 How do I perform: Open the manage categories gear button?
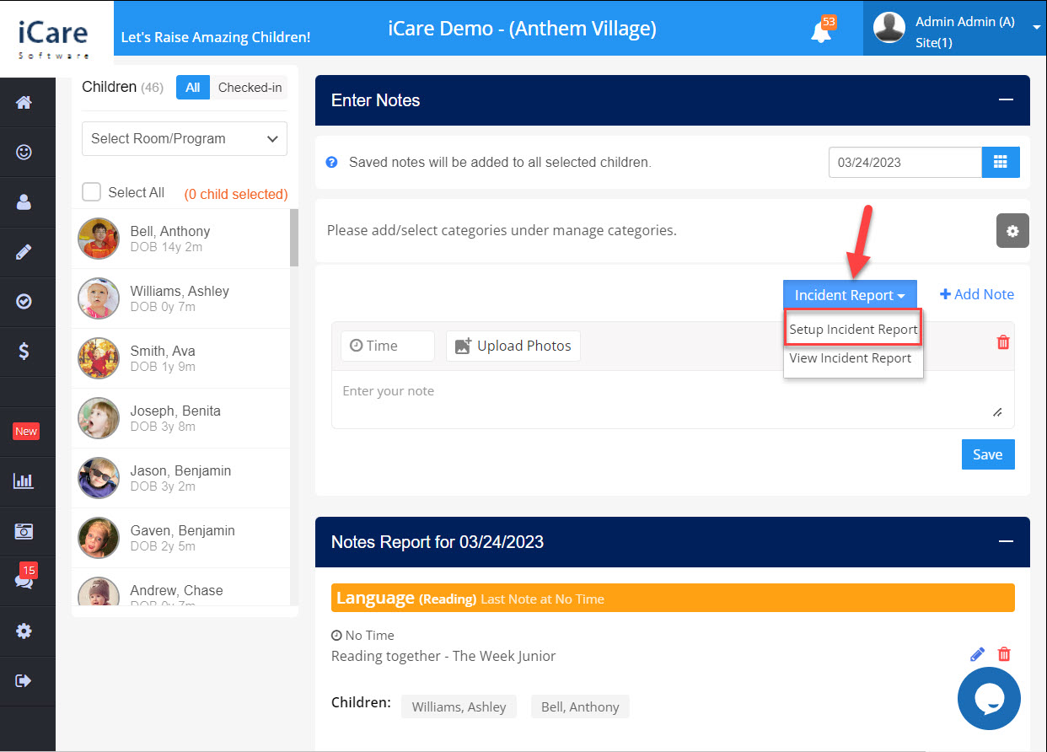[x=1012, y=231]
